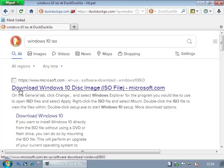This screenshot has height=168, width=224.
Task: Bookmark this page with the star icon
Action: point(137,11)
